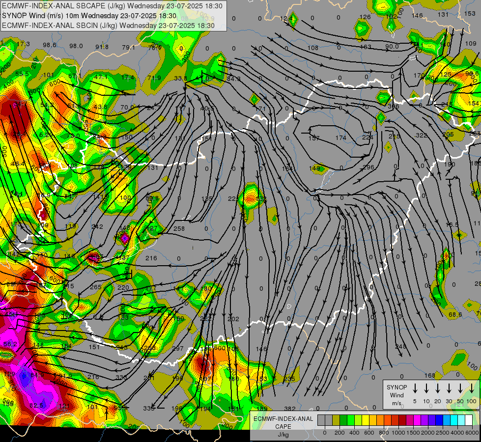Click the 1000 tick label in CAPE legend
Image resolution: width=481 pixels, height=442 pixels.
[398, 433]
